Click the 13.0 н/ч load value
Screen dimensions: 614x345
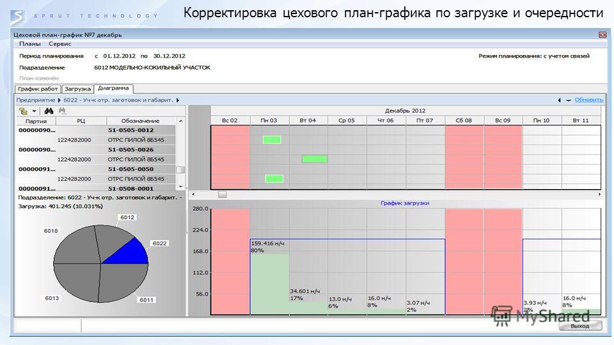340,299
